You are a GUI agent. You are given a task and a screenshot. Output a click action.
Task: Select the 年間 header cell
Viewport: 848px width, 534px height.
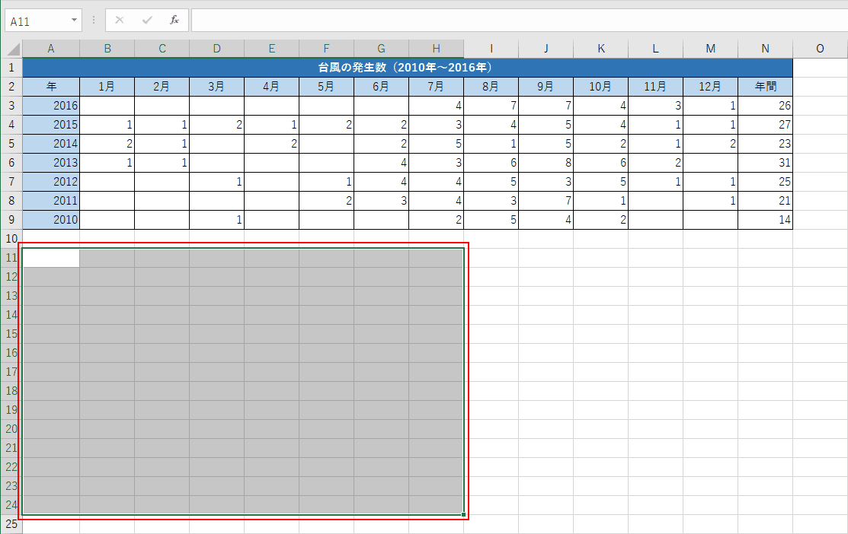click(765, 87)
